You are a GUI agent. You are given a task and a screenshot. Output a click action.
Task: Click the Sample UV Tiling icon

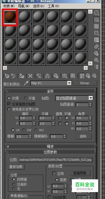tap(96, 33)
